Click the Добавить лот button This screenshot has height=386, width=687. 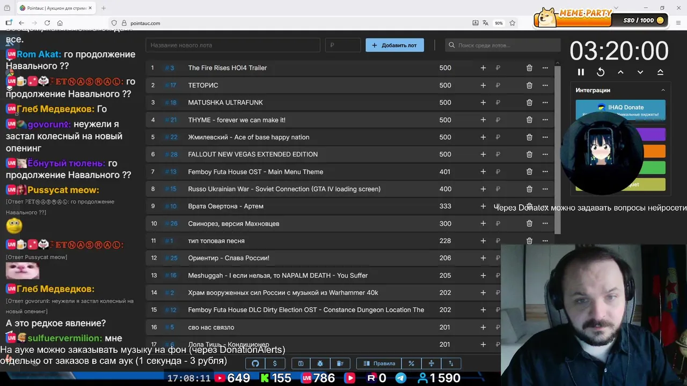point(394,46)
